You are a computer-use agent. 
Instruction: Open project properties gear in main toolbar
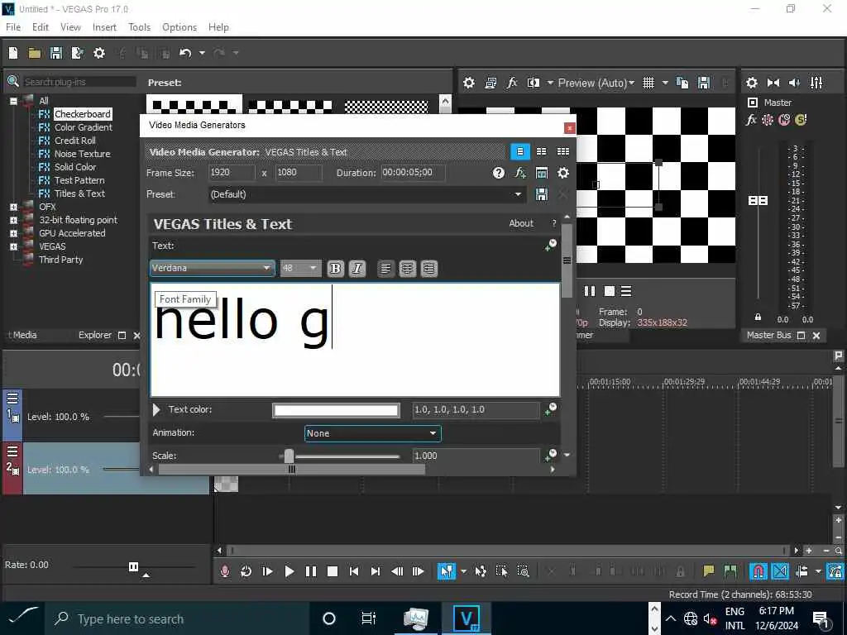99,53
